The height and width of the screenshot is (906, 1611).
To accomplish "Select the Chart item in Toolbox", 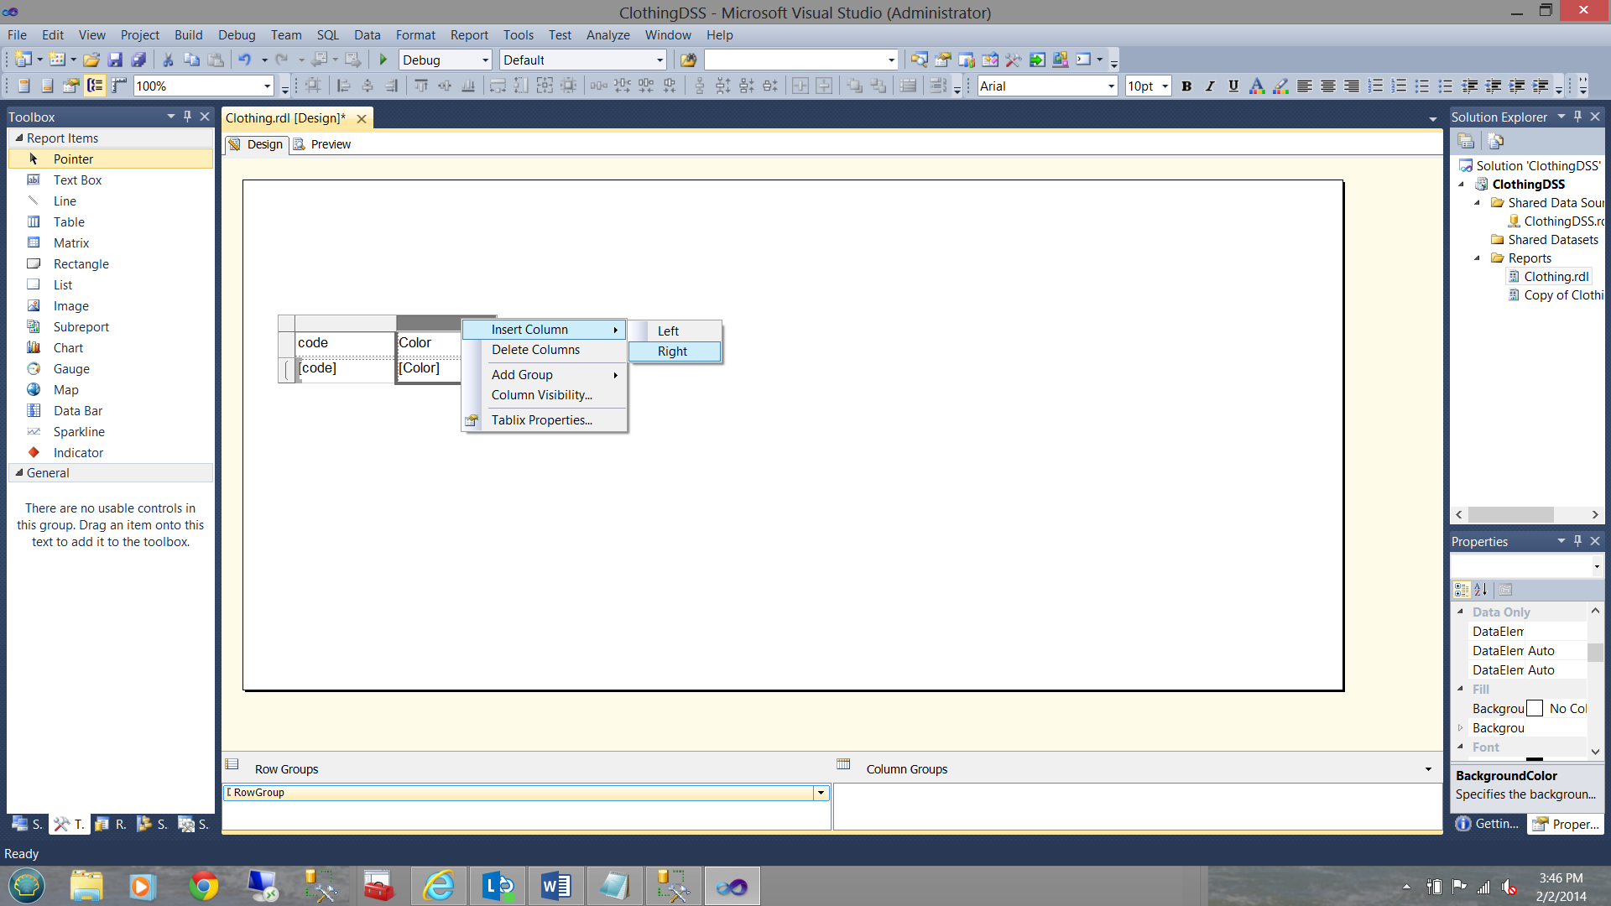I will (68, 347).
